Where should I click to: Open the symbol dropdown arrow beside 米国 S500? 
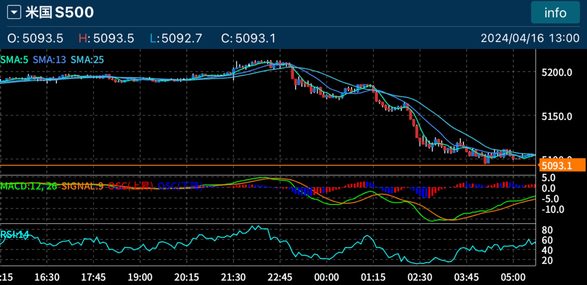(14, 13)
